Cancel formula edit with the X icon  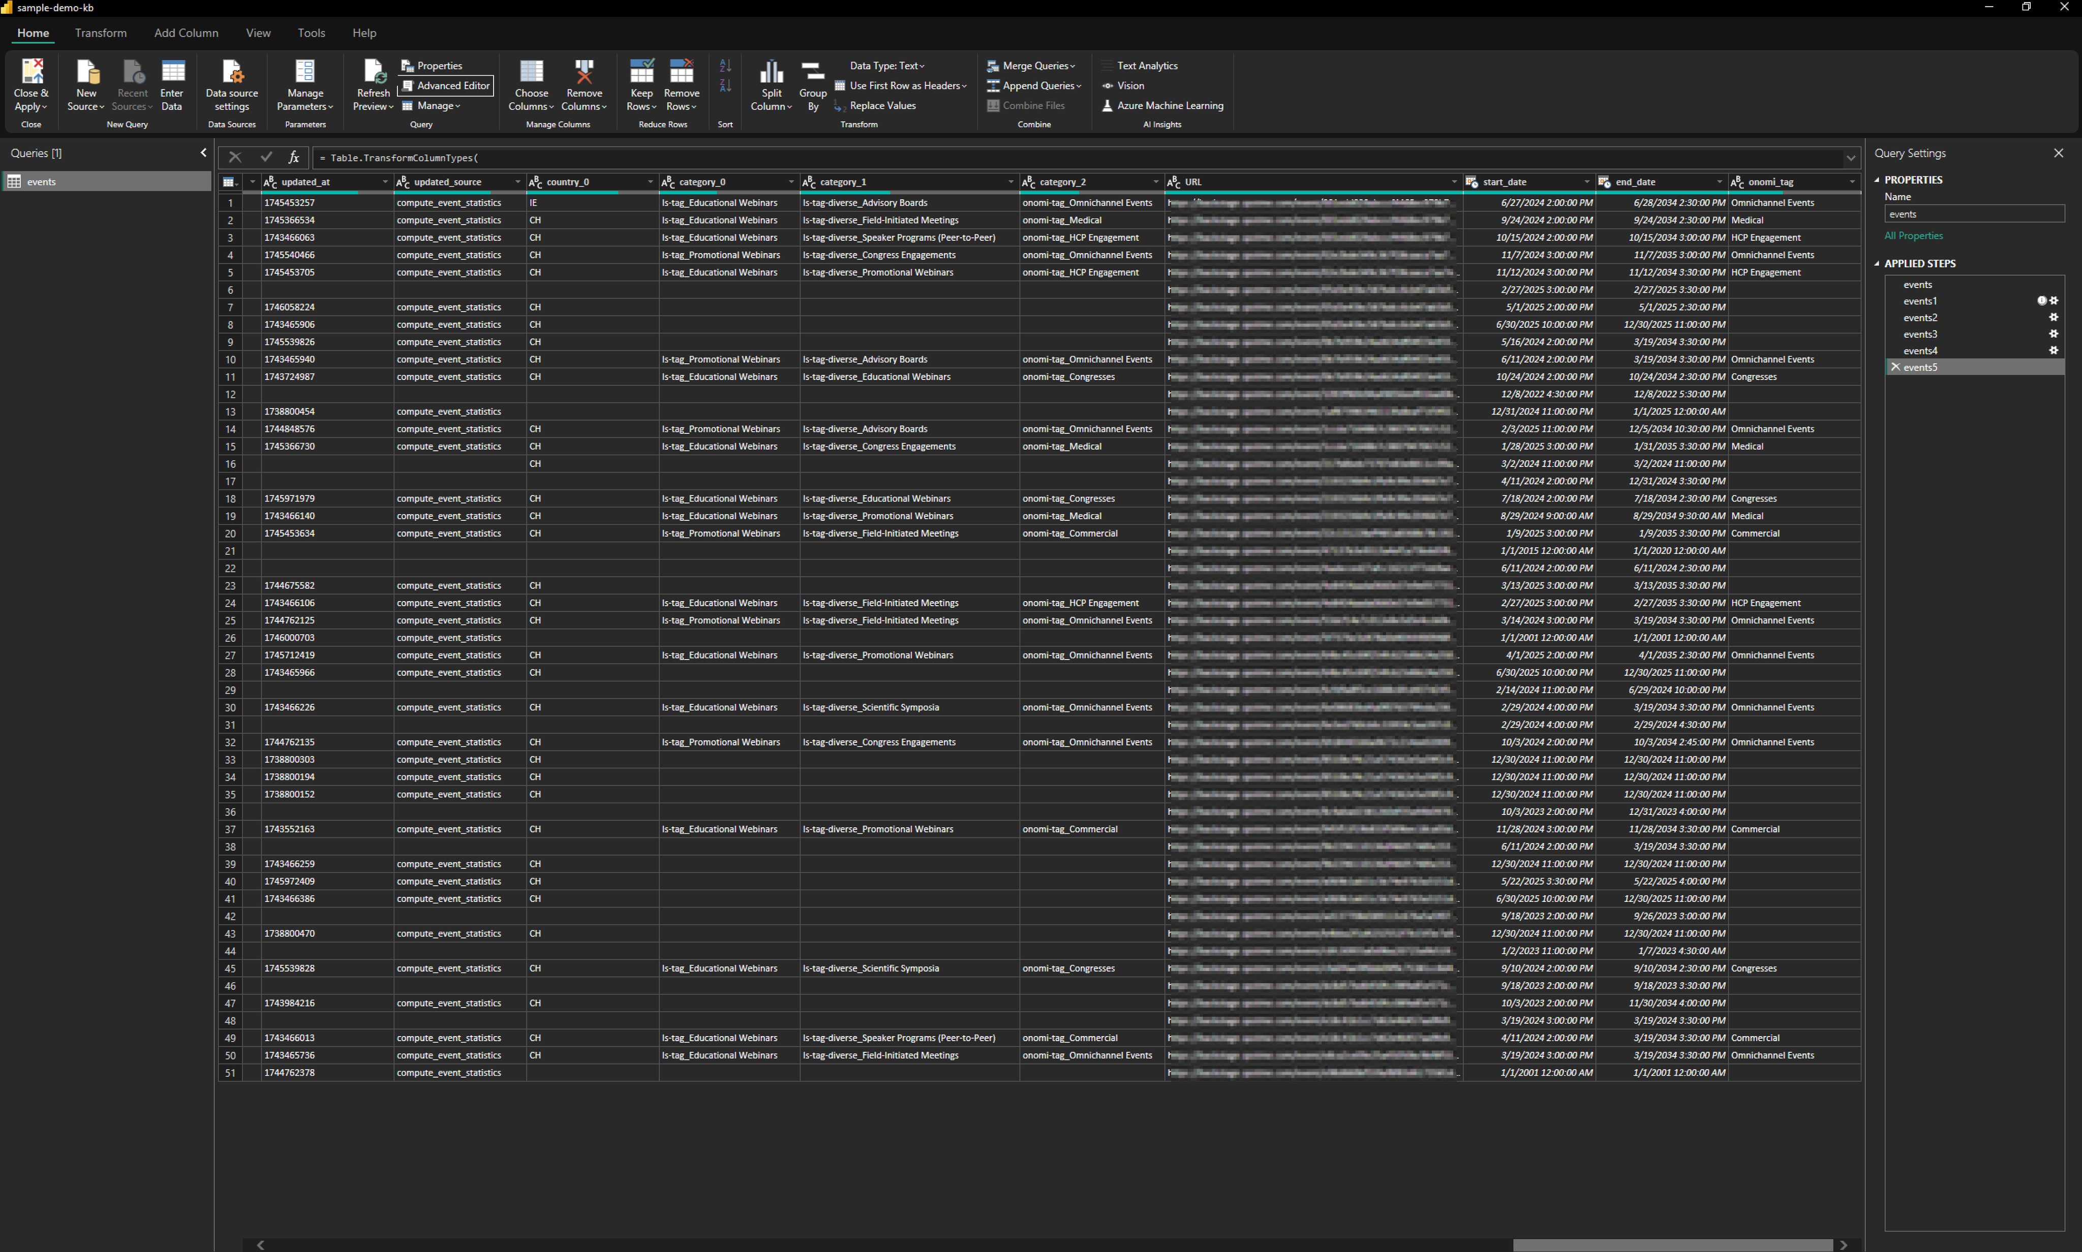pos(235,157)
